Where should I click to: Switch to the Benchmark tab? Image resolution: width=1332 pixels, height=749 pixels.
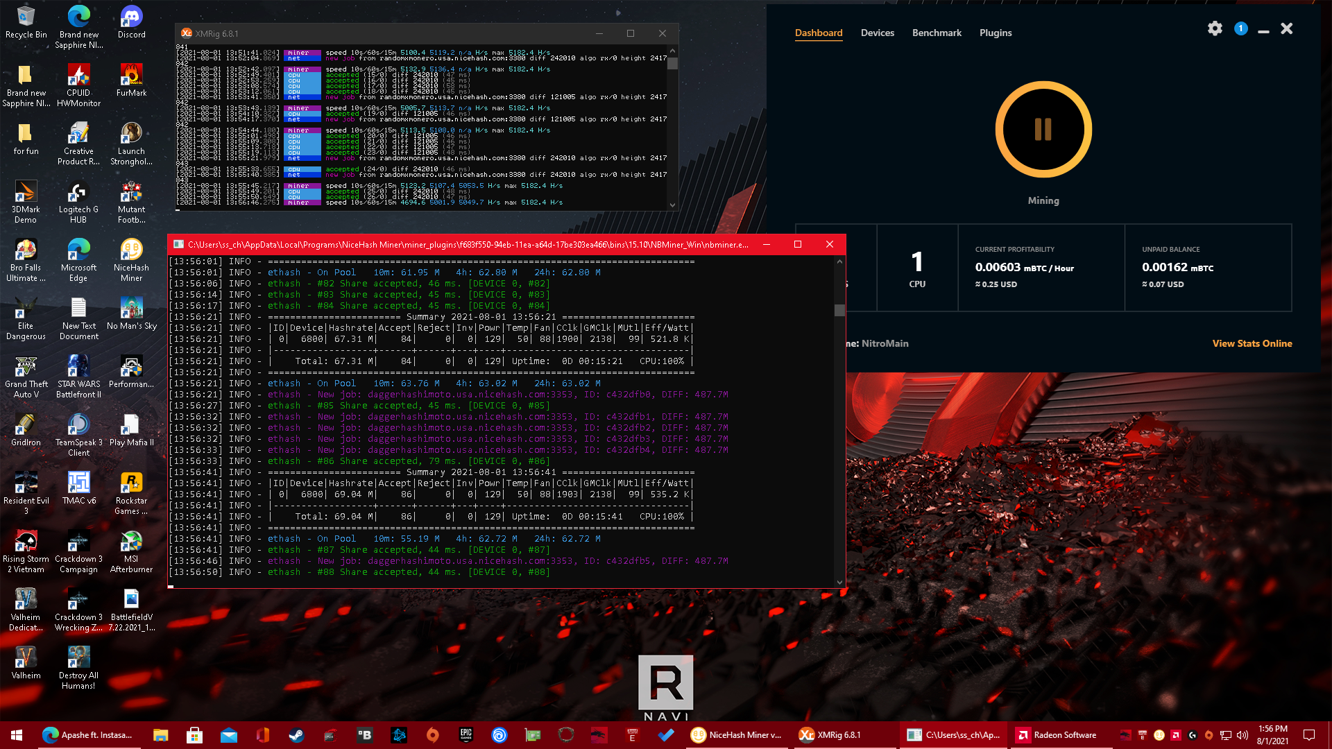click(x=937, y=33)
